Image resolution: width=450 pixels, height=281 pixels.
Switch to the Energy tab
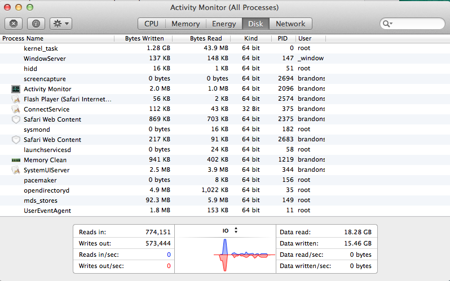pos(224,24)
